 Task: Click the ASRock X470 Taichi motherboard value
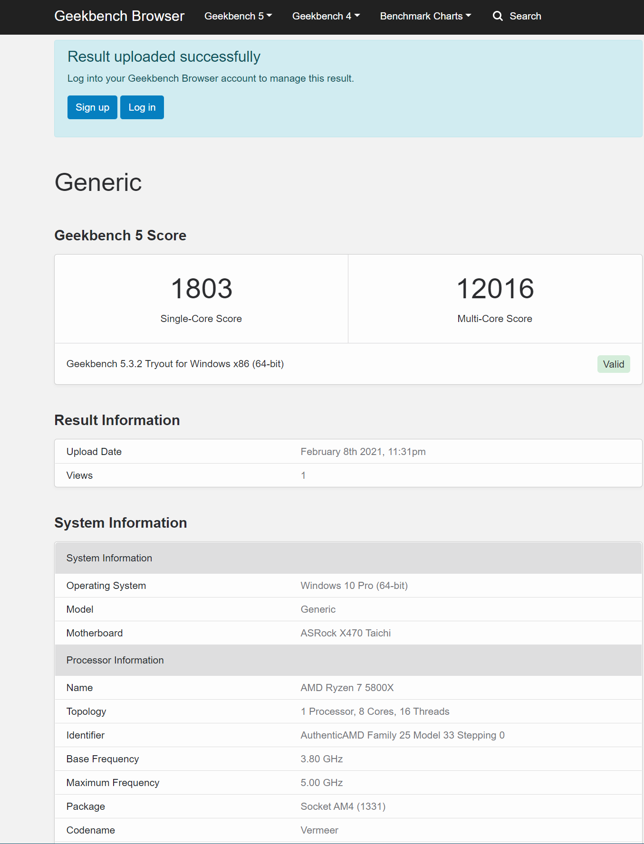346,633
